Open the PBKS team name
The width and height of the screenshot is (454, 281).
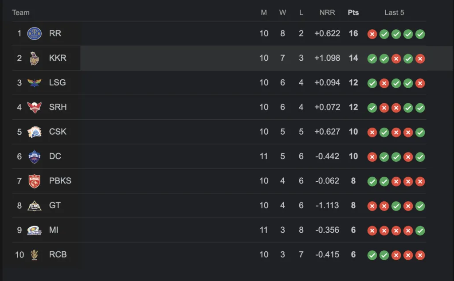point(60,181)
